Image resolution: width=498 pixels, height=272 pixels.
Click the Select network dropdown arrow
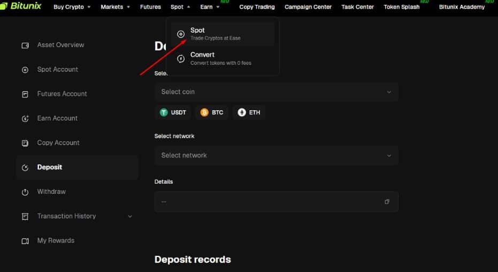389,156
